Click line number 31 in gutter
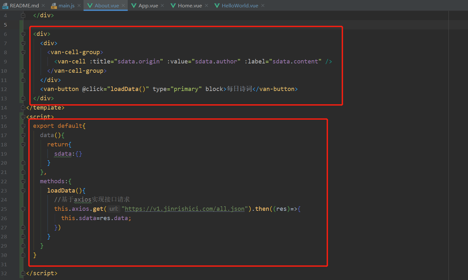This screenshot has width=468, height=280. coord(4,265)
